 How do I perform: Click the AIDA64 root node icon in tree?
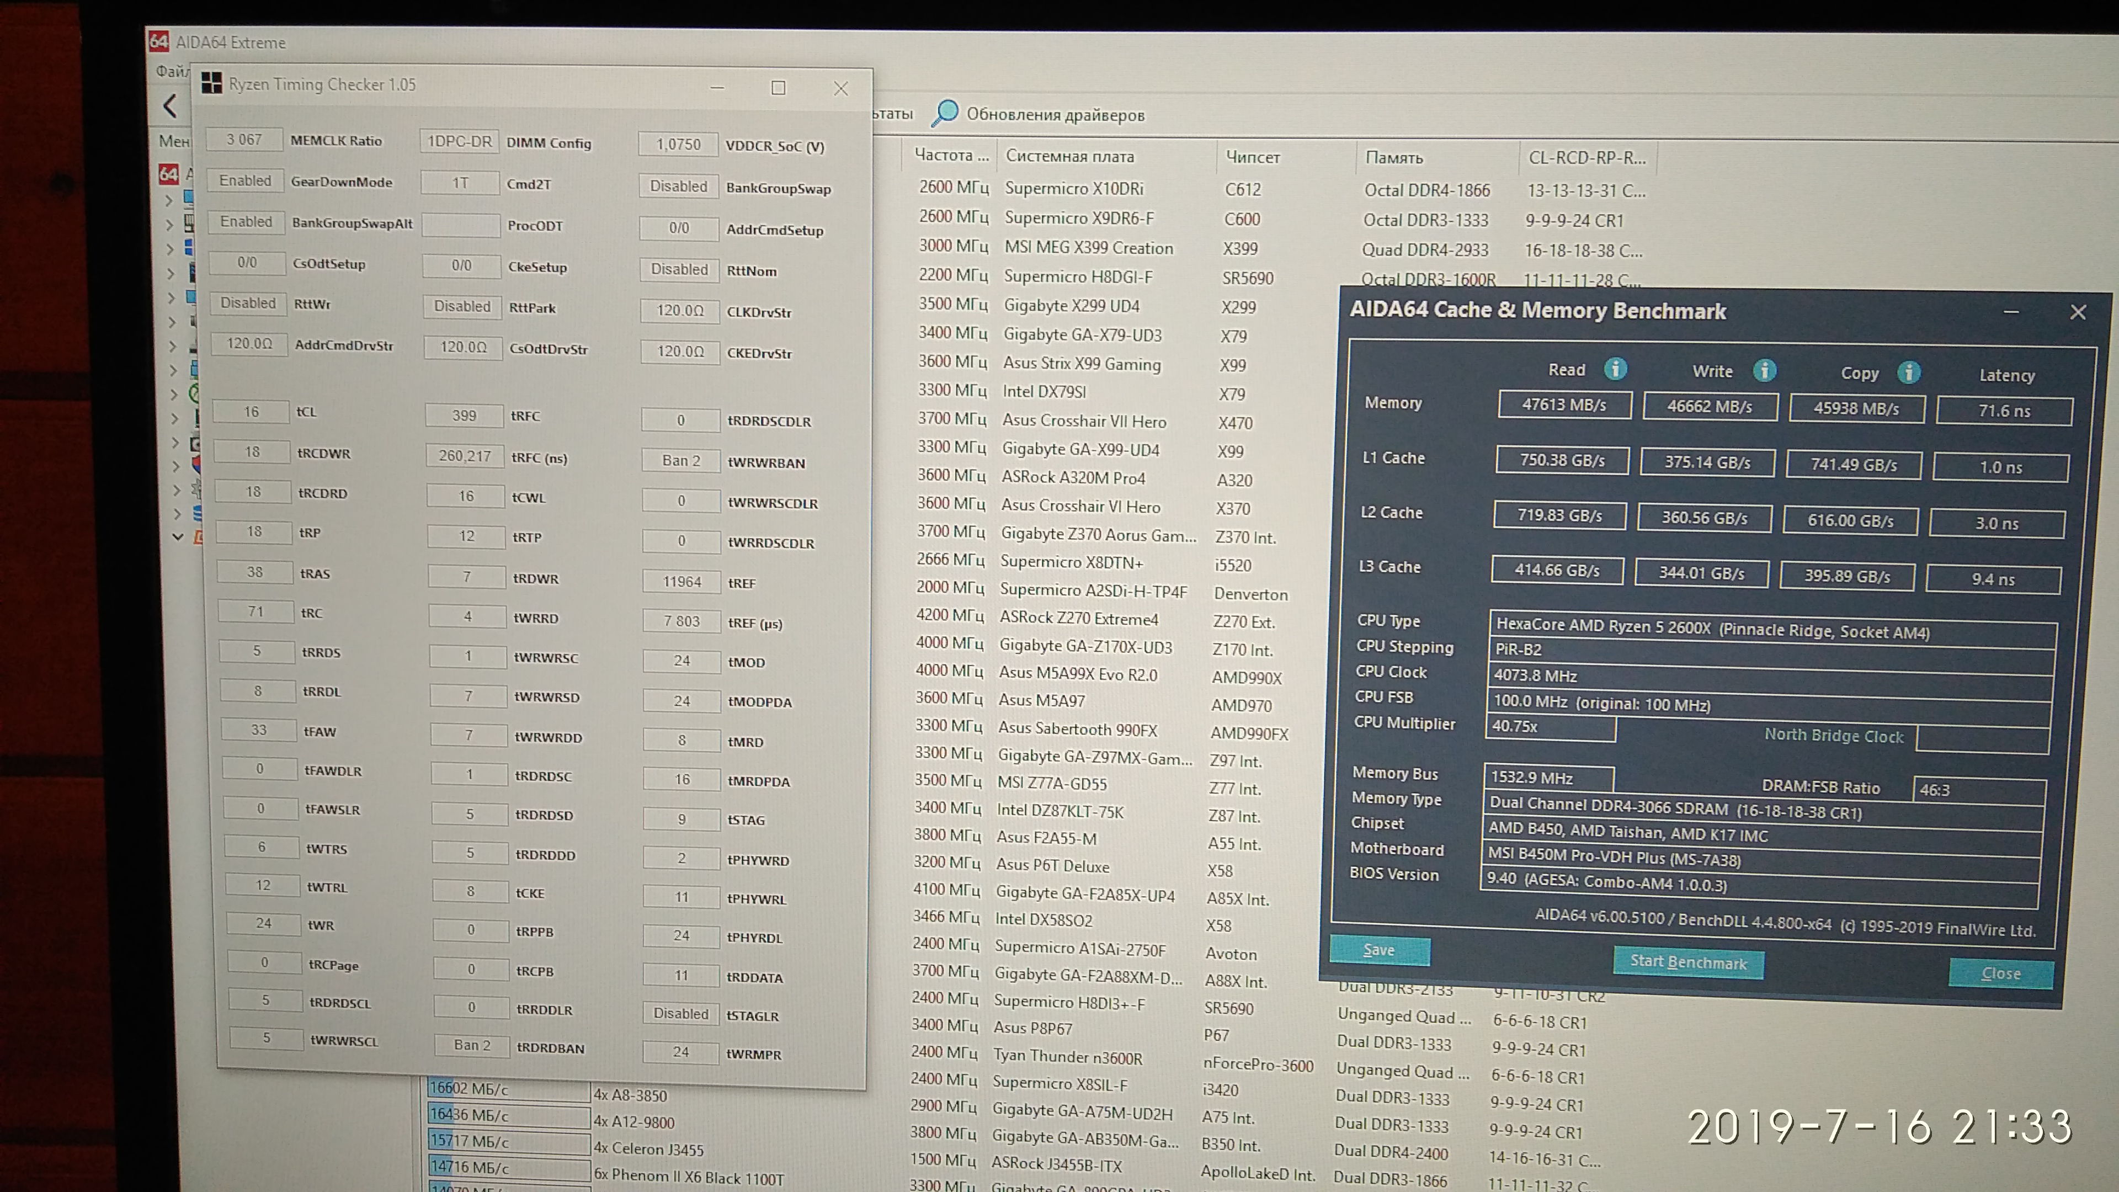coord(169,174)
